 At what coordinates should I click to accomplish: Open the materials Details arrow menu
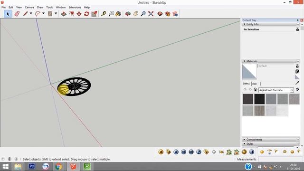(297, 89)
